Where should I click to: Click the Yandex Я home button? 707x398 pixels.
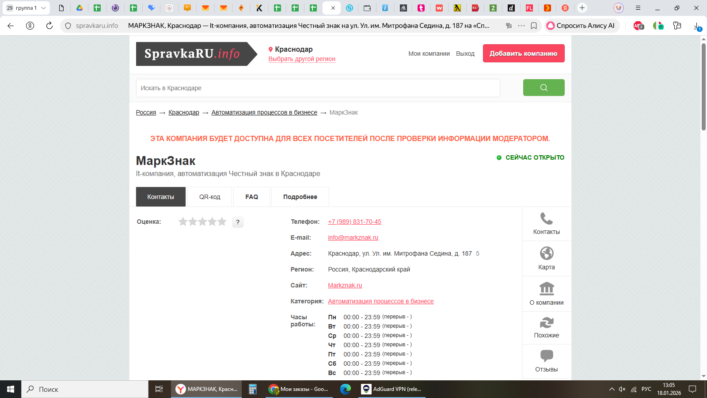point(30,26)
